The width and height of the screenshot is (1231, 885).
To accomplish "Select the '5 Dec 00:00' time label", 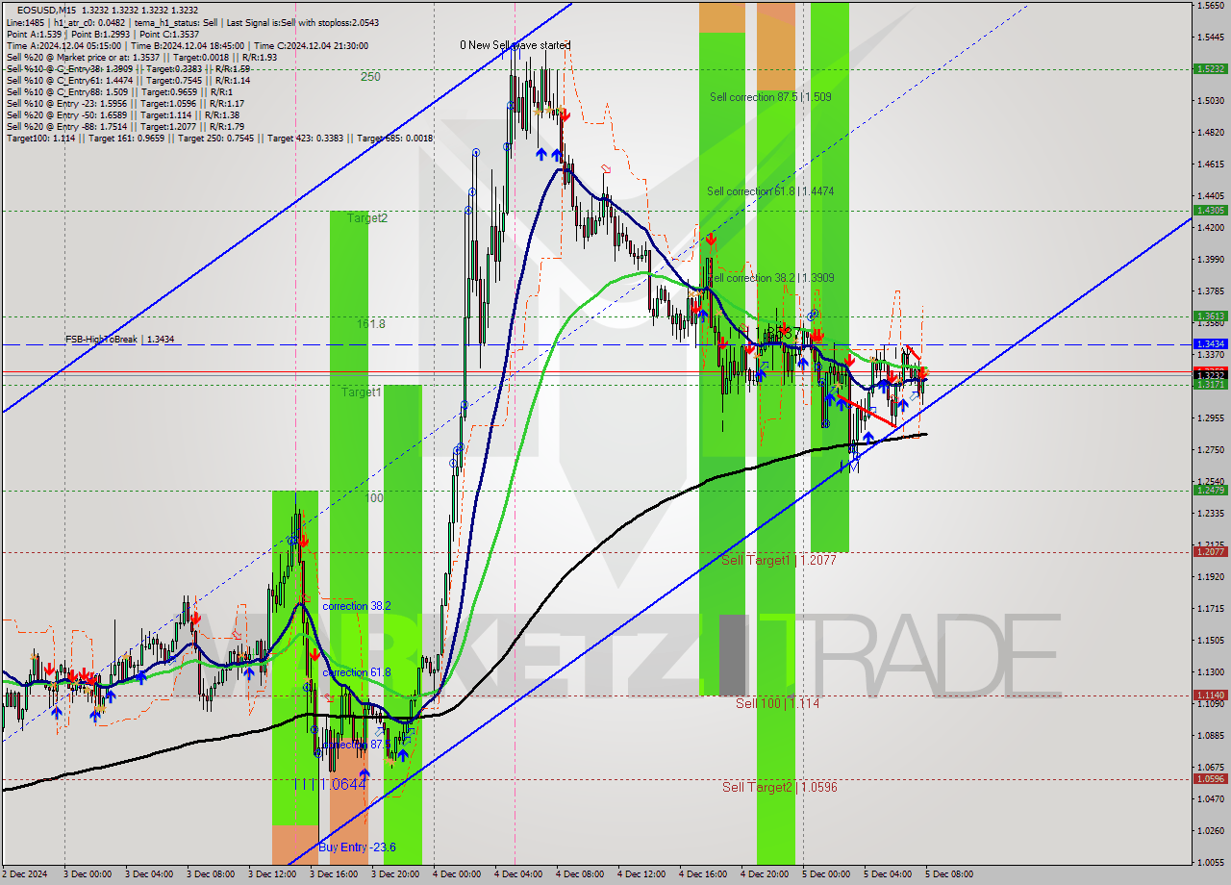I will coord(826,874).
